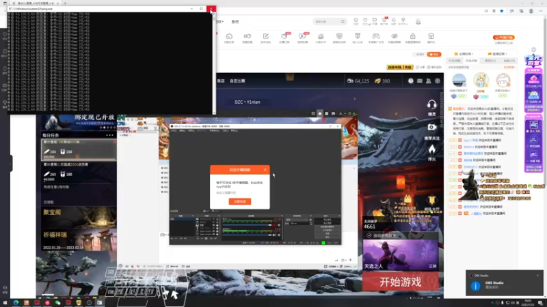
Task: Open the three-dots menu beside 每日任务
Action: click(110, 135)
